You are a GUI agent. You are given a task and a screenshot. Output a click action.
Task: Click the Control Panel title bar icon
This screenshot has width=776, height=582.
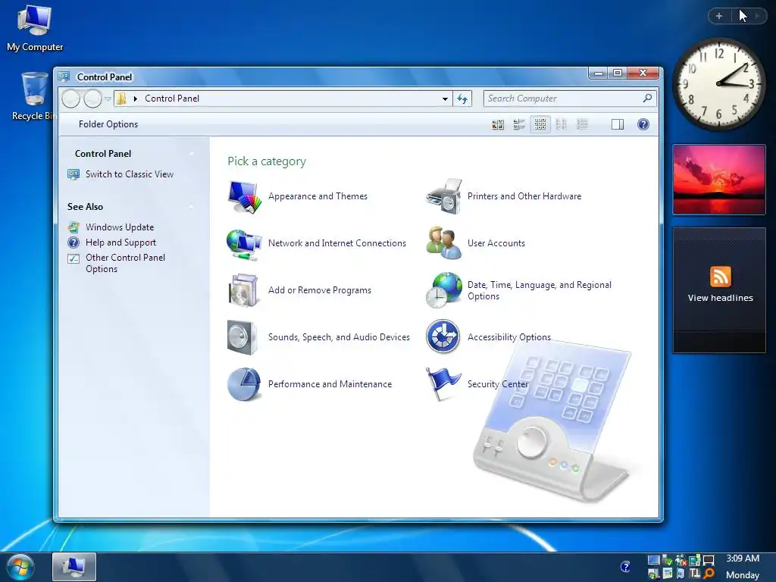coord(64,77)
